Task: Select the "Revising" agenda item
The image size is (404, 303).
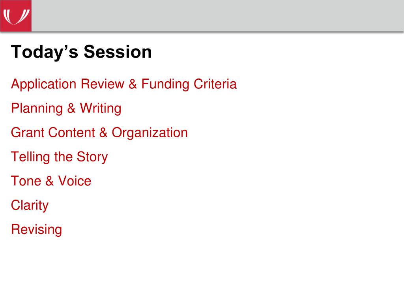Action: [x=37, y=230]
